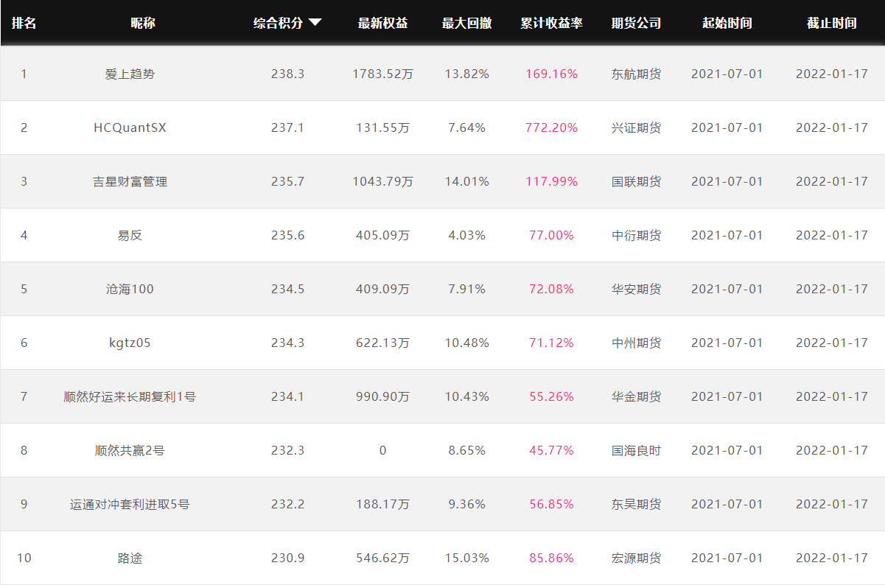This screenshot has height=585, width=885.
Task: Open the 易反 nickname
Action: coord(130,235)
